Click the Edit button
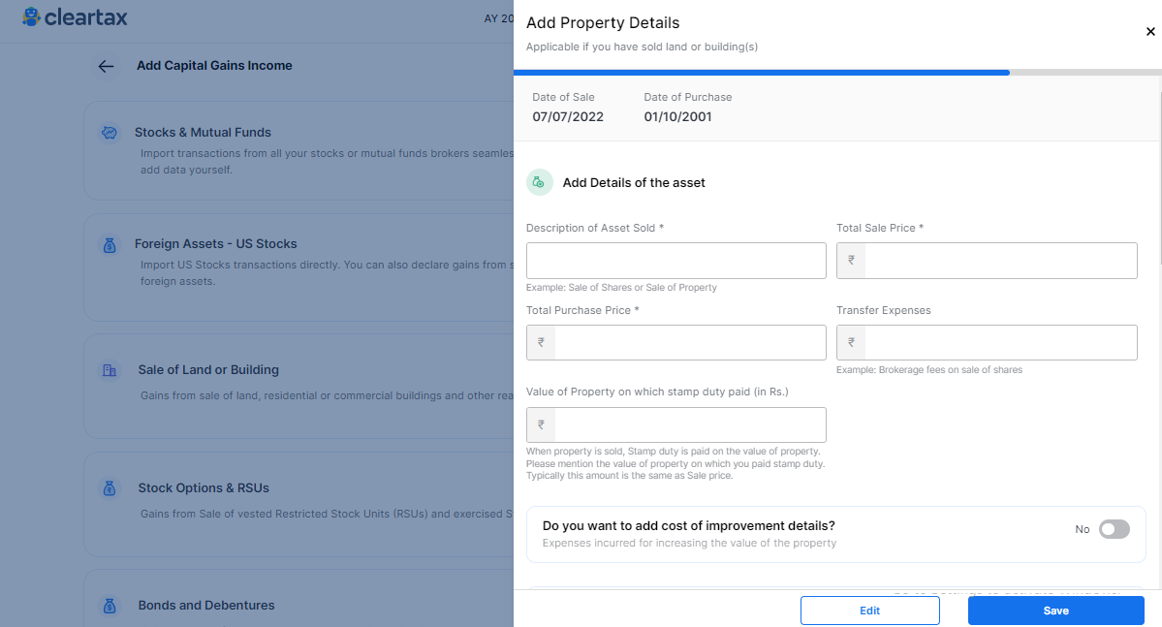 pos(870,611)
